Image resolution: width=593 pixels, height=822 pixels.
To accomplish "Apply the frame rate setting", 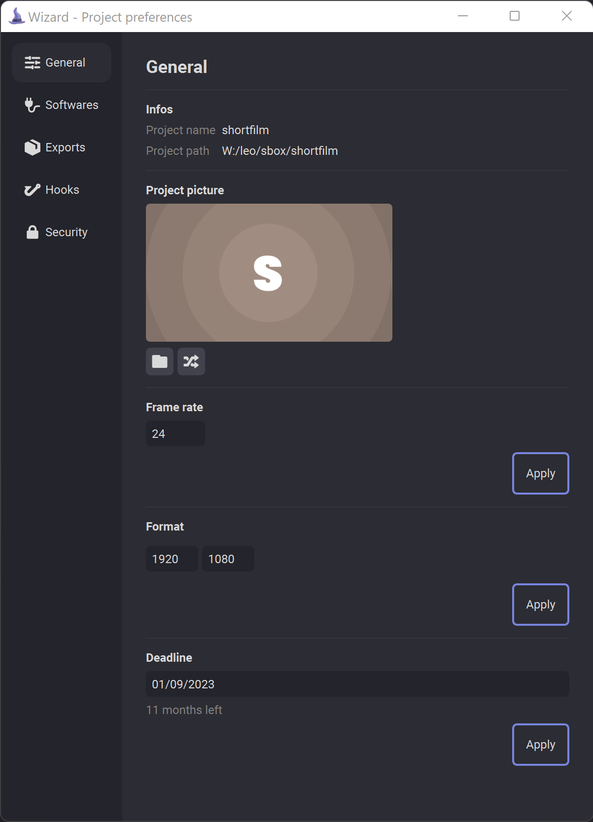I will coord(541,473).
